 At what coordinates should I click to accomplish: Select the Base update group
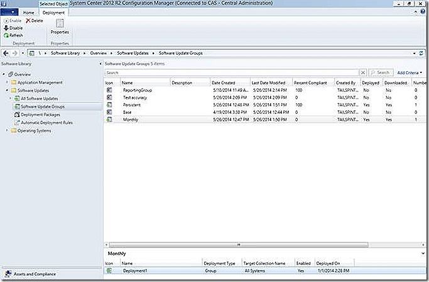tap(265, 112)
